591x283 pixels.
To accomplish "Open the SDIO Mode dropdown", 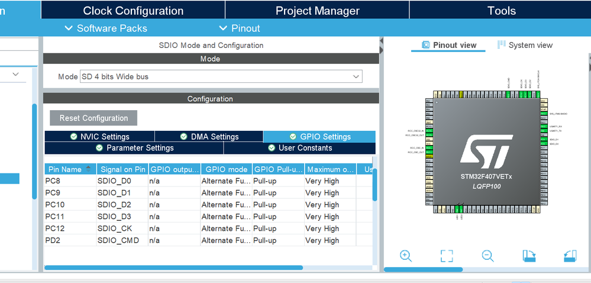I will 221,76.
